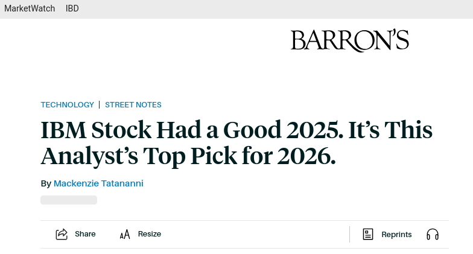Open the STREET NOTES category link
Image resolution: width=473 pixels, height=254 pixels.
133,104
